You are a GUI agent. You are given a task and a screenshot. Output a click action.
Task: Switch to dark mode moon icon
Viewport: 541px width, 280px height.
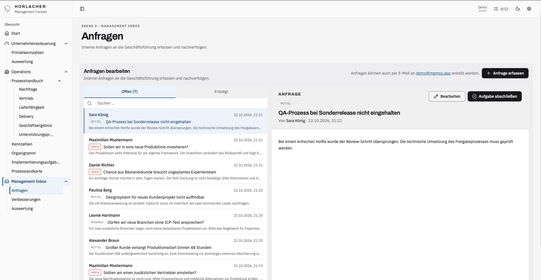pyautogui.click(x=518, y=9)
